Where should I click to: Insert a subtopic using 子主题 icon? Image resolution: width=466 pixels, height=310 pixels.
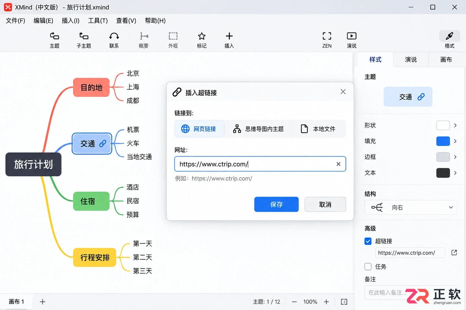click(x=84, y=40)
